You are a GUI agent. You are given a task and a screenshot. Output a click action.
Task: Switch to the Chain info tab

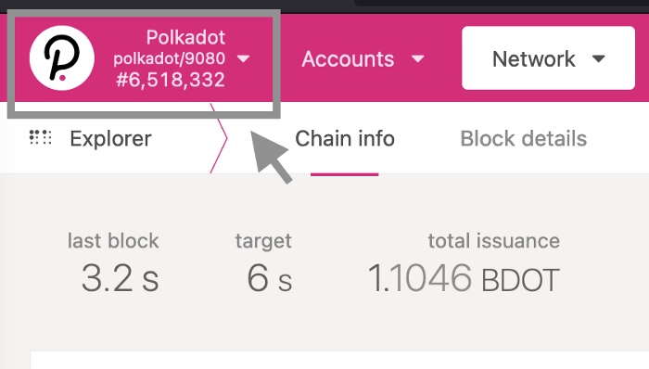(x=344, y=138)
